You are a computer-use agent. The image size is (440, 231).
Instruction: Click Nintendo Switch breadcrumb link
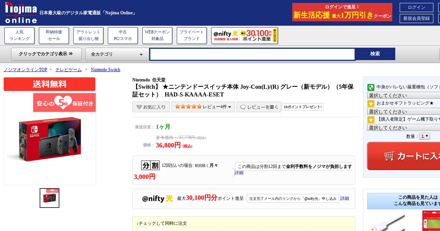pyautogui.click(x=106, y=70)
